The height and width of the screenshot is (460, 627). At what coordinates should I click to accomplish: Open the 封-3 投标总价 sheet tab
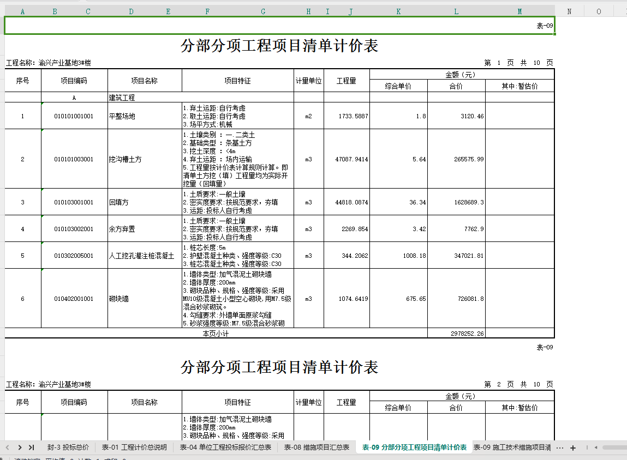pyautogui.click(x=68, y=447)
